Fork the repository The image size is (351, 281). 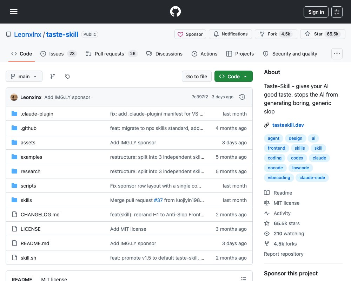(x=276, y=34)
